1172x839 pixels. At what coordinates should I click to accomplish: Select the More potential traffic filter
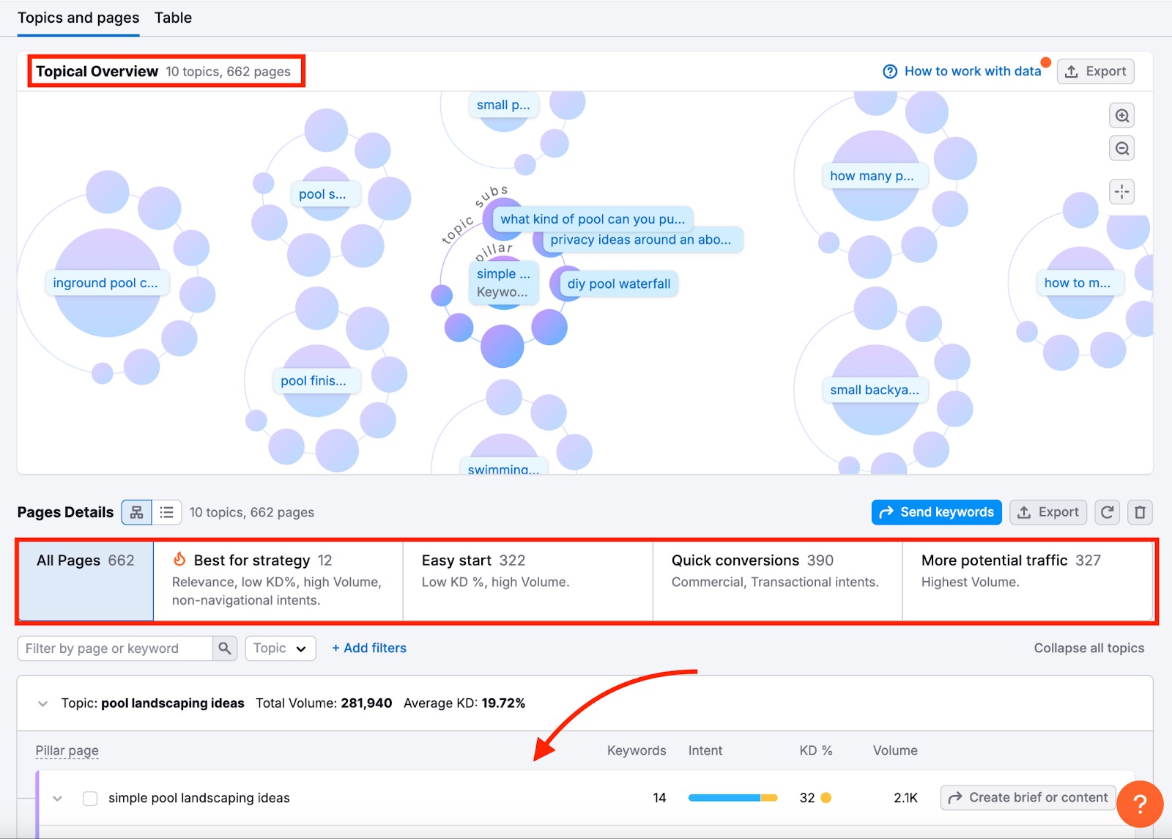(1028, 581)
